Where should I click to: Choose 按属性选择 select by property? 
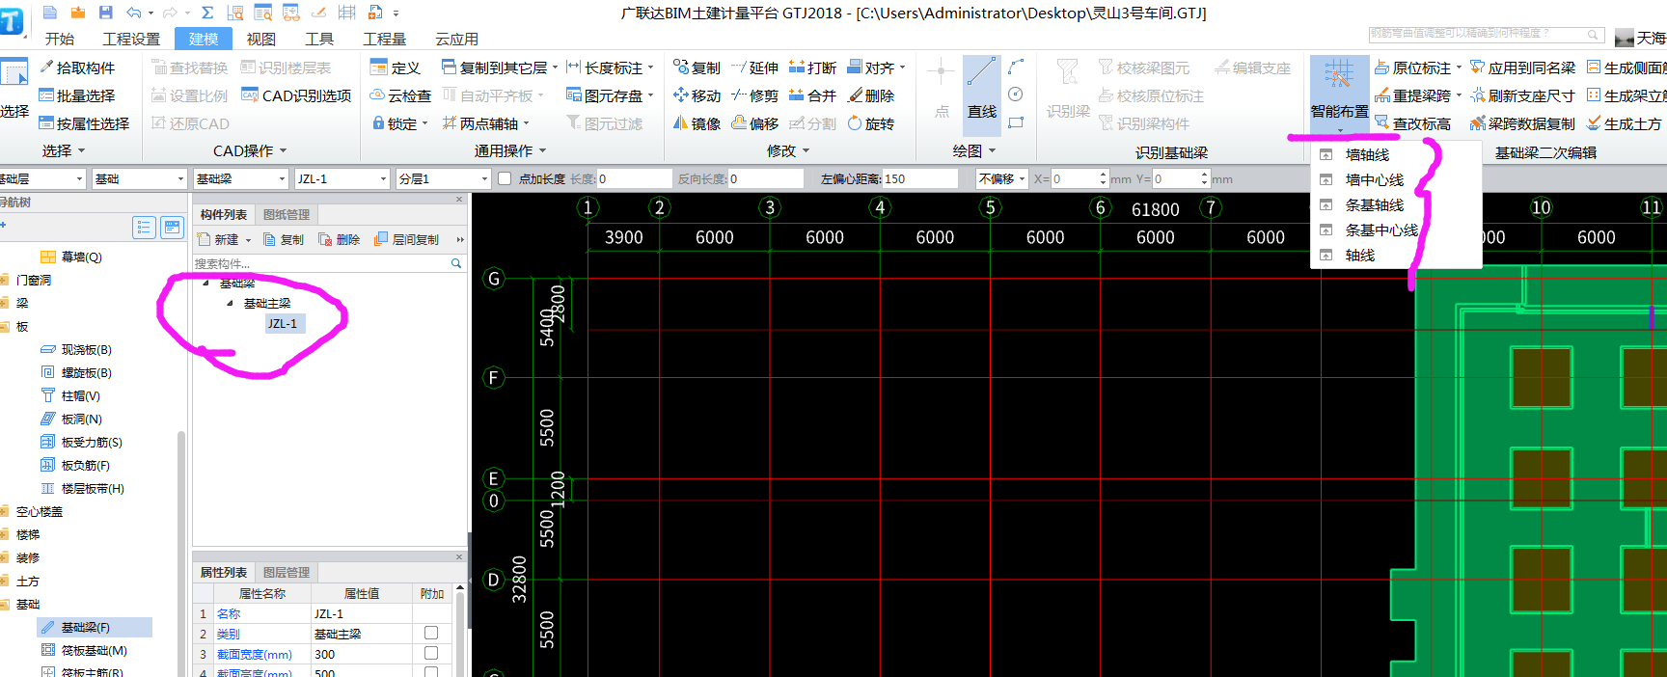tap(84, 123)
